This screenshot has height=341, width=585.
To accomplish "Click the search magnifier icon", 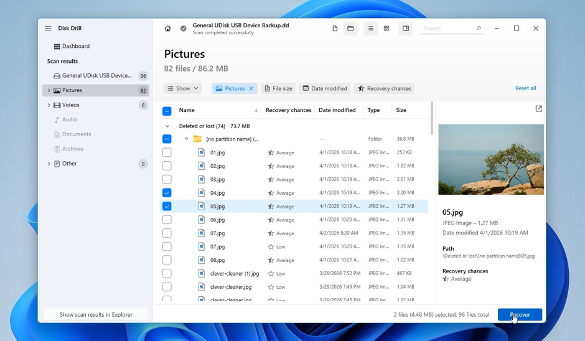I will tap(479, 29).
